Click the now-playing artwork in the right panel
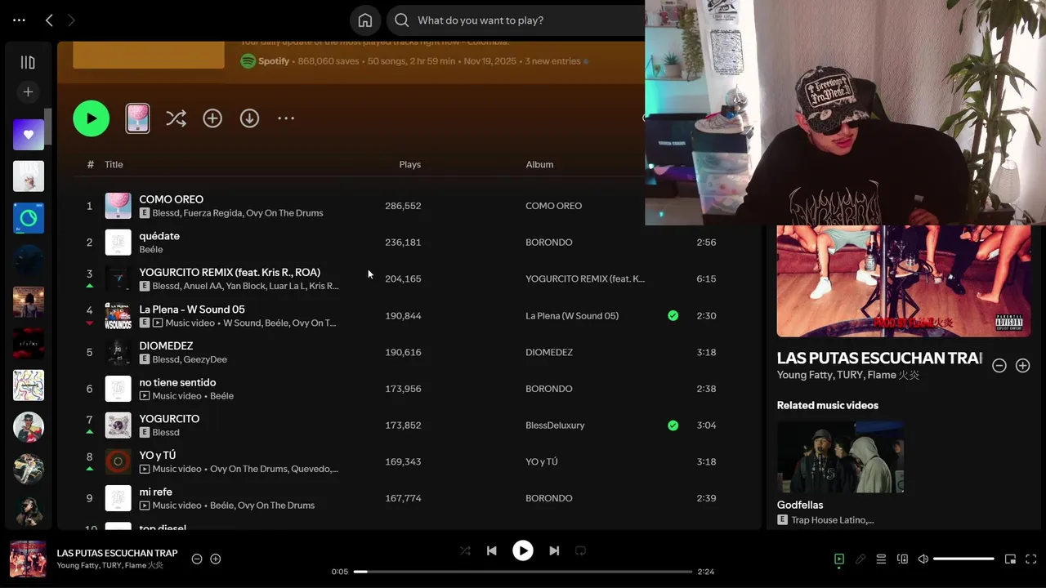This screenshot has height=588, width=1046. coord(904,281)
